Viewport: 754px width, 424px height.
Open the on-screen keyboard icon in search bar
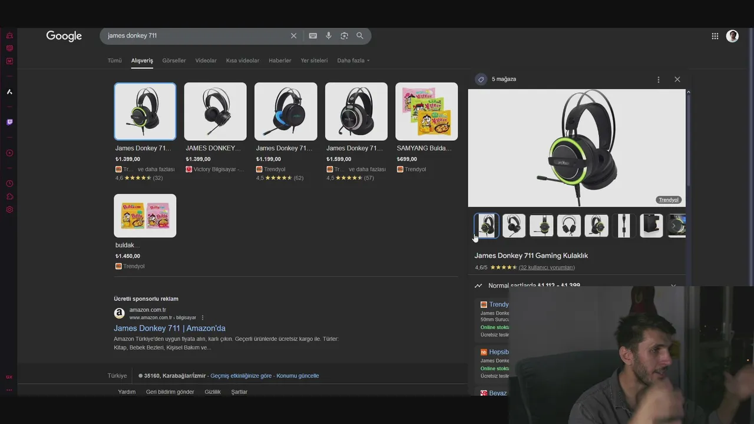(x=313, y=36)
